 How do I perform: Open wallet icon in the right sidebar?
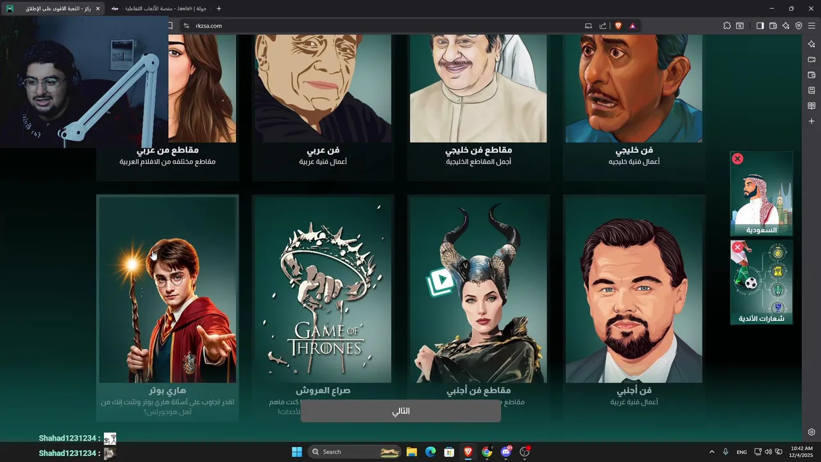click(811, 74)
